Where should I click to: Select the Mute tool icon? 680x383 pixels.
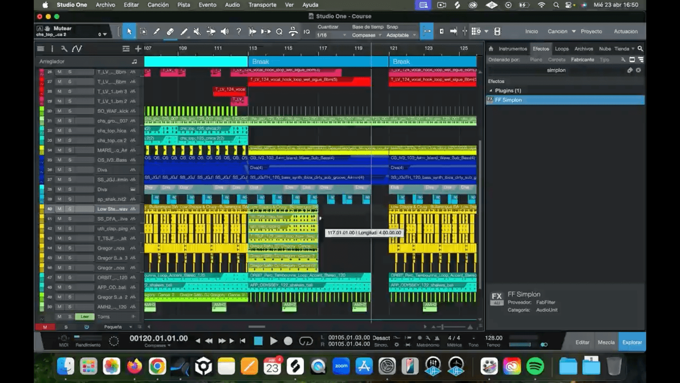coord(197,31)
